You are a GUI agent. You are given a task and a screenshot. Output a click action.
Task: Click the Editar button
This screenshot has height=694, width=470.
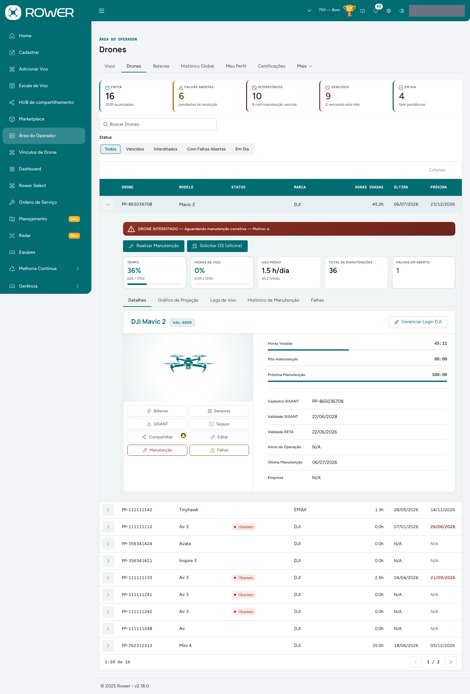(x=219, y=437)
